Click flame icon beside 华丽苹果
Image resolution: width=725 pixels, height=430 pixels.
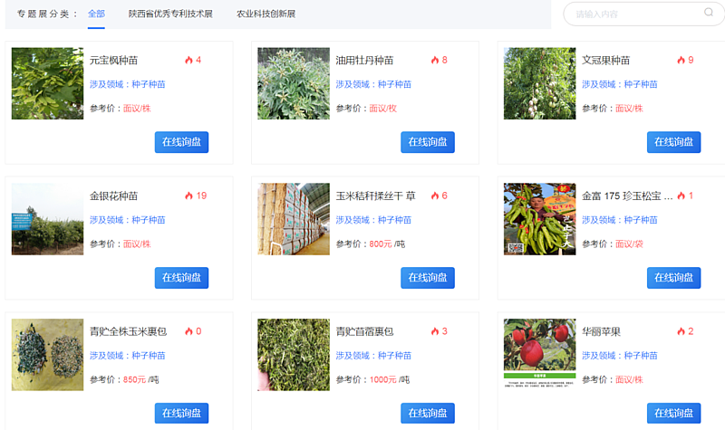pyautogui.click(x=681, y=331)
